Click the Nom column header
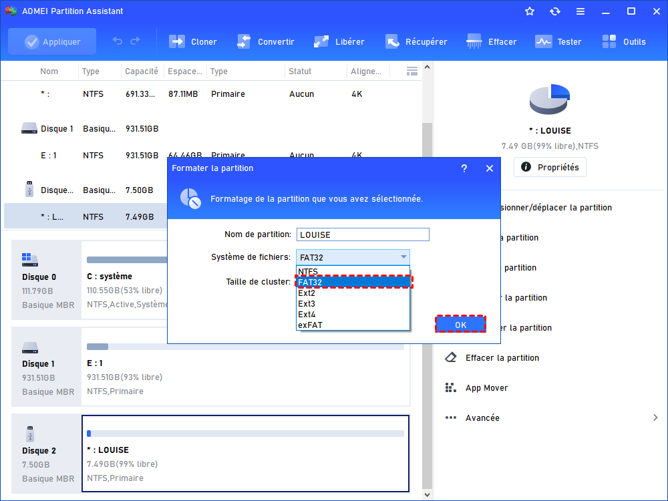668x501 pixels. pyautogui.click(x=49, y=71)
